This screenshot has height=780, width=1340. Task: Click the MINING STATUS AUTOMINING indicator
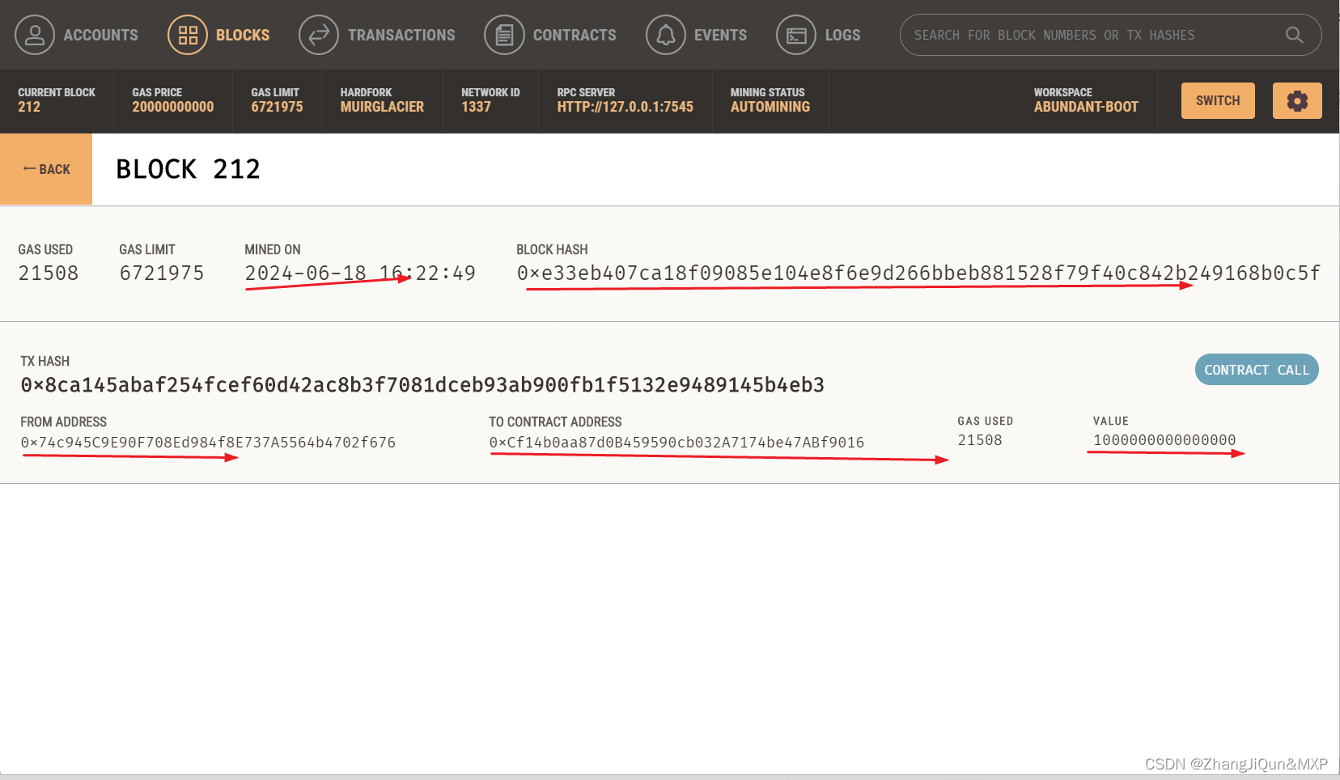click(x=770, y=100)
